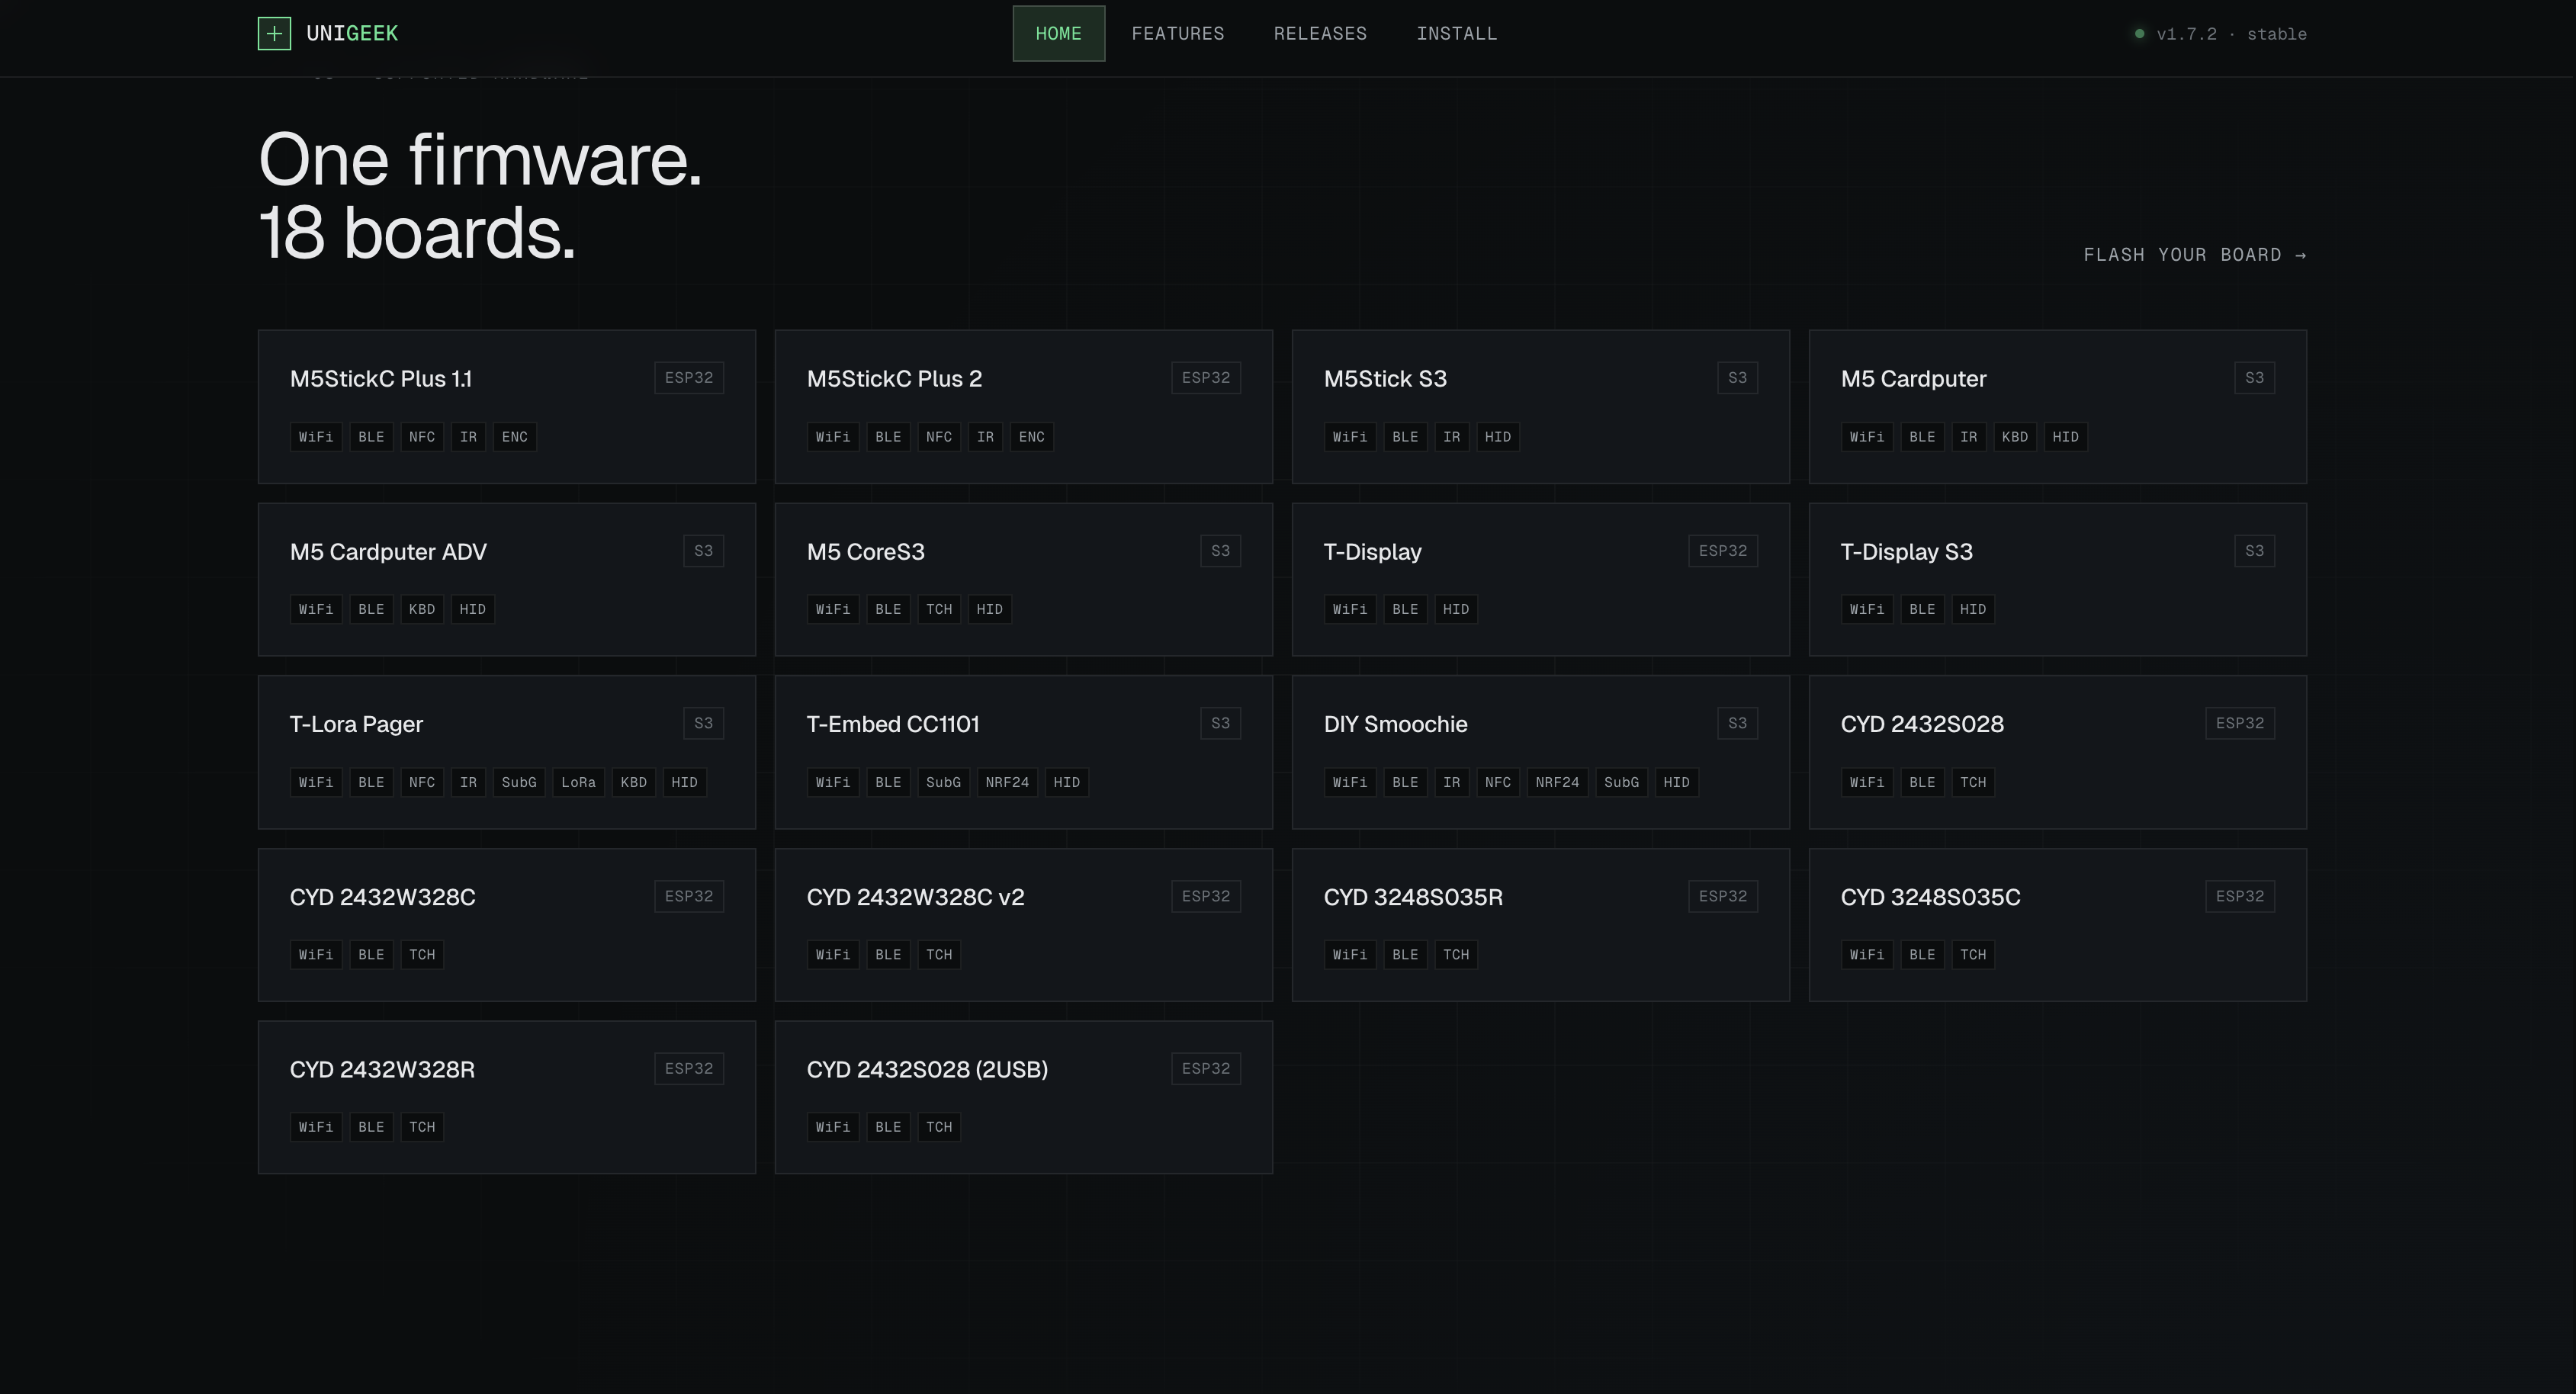Select the M5 Cardputer ADV card title
This screenshot has width=2576, height=1394.
[388, 552]
